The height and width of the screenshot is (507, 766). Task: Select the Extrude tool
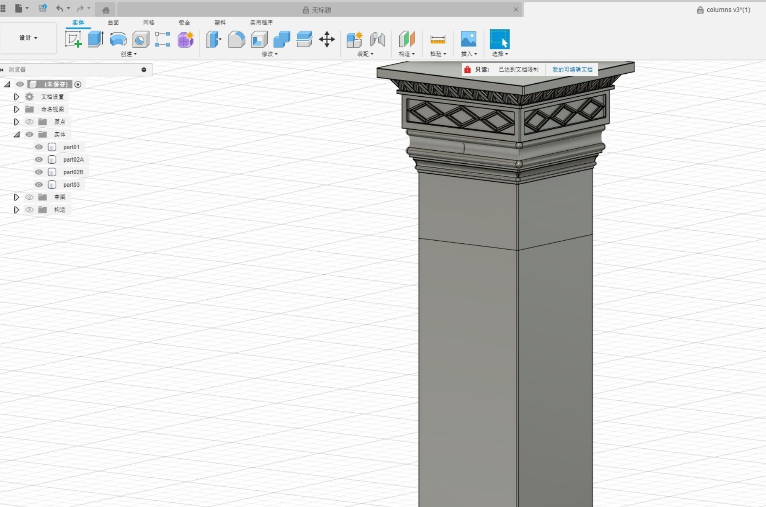point(96,39)
